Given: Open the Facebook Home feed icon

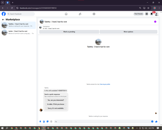Looking at the screenshot, I should point(66,14).
